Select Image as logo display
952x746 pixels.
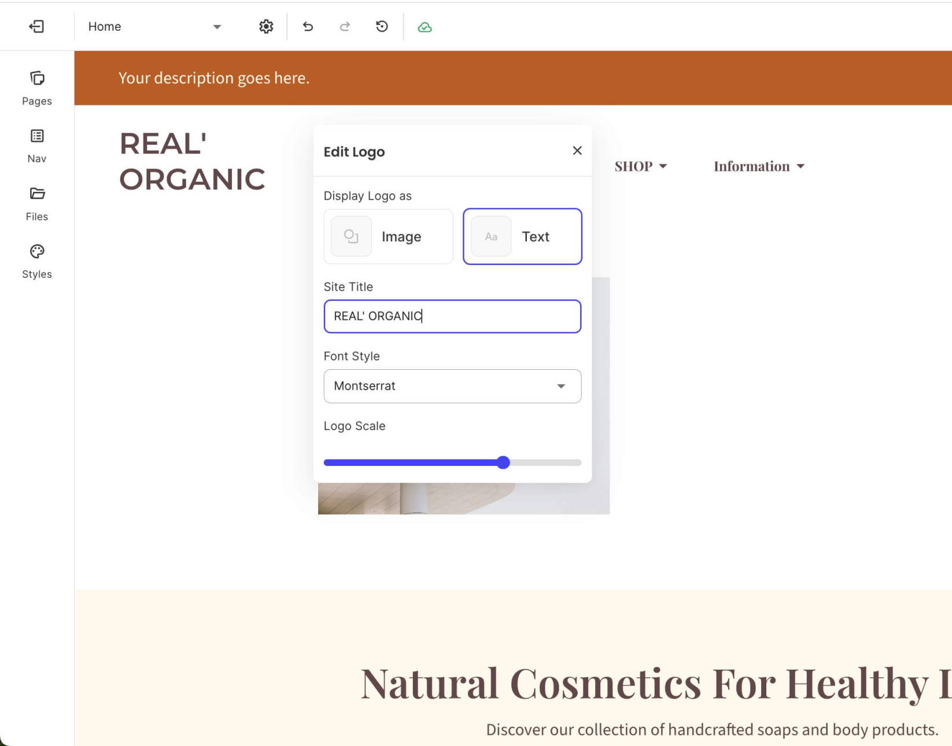coord(389,236)
